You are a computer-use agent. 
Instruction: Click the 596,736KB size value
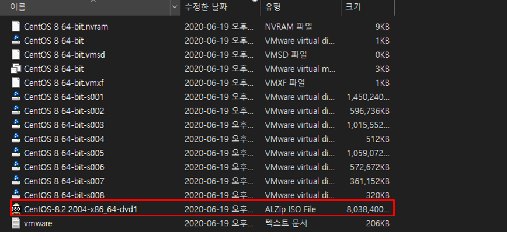click(x=370, y=111)
